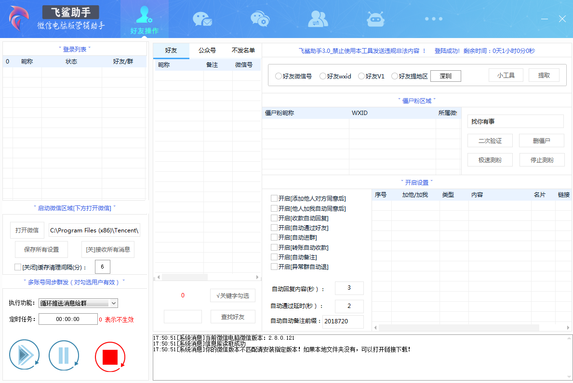Select the 好友微信号 radio option
Viewport: 573px width, 383px height.
279,76
